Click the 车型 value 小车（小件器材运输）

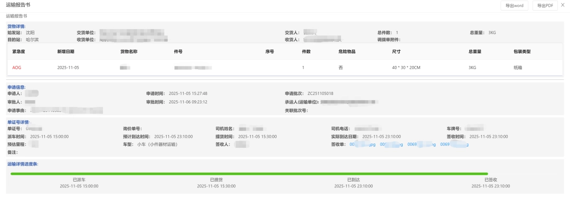pos(157,145)
